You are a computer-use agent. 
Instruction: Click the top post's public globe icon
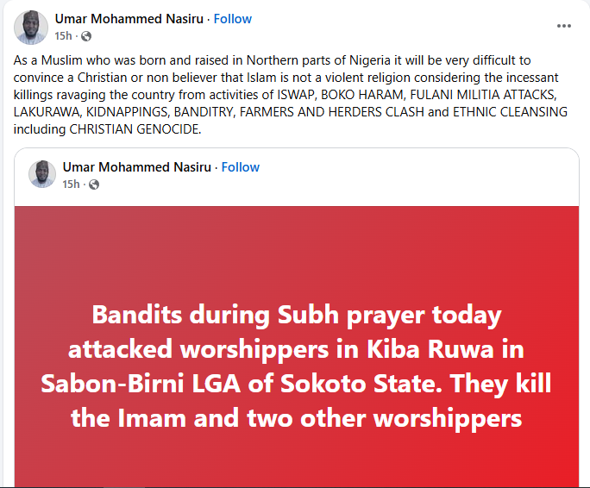coord(86,36)
